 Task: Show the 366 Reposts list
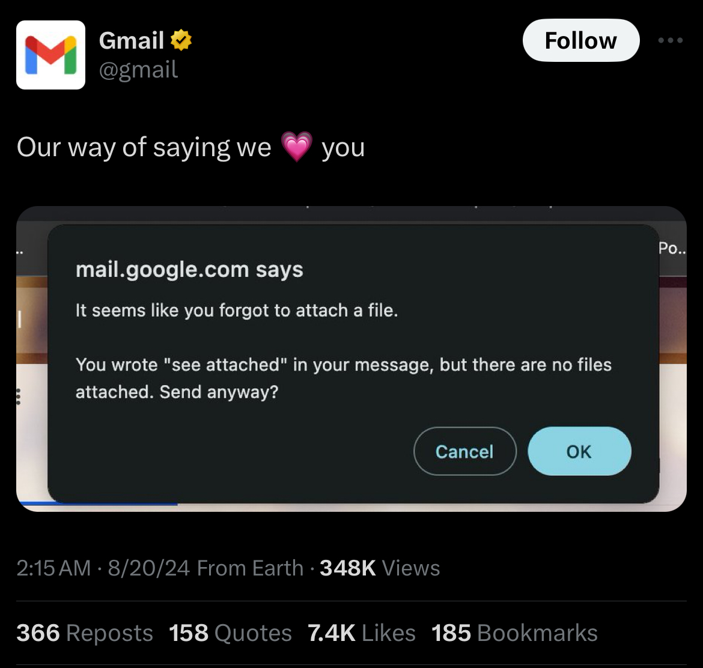(x=85, y=633)
